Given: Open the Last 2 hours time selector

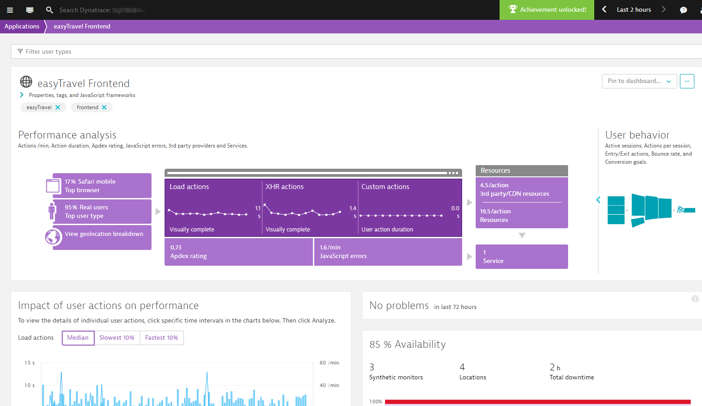Looking at the screenshot, I should (634, 9).
